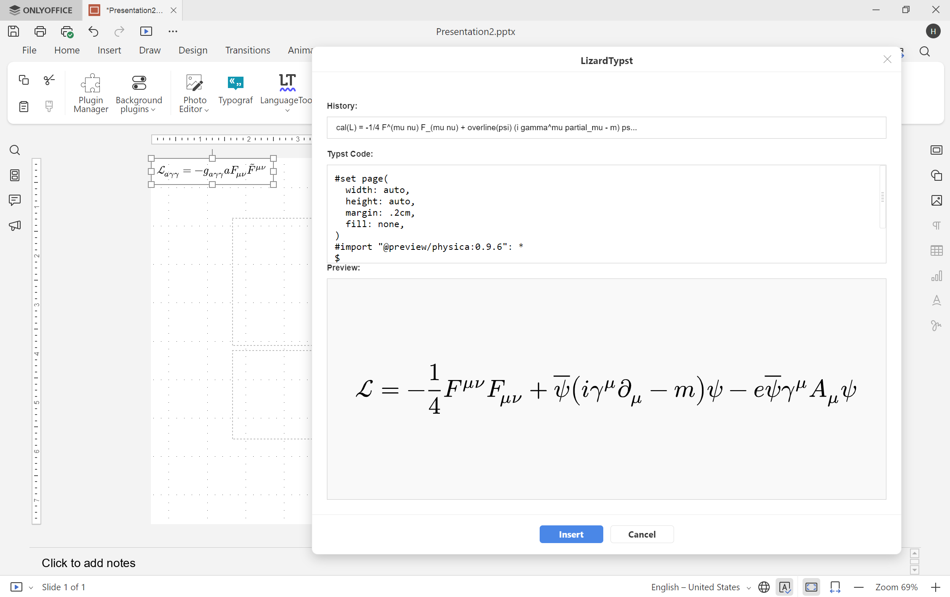Open the Typograf plugin
This screenshot has height=597, width=950.
point(235,91)
